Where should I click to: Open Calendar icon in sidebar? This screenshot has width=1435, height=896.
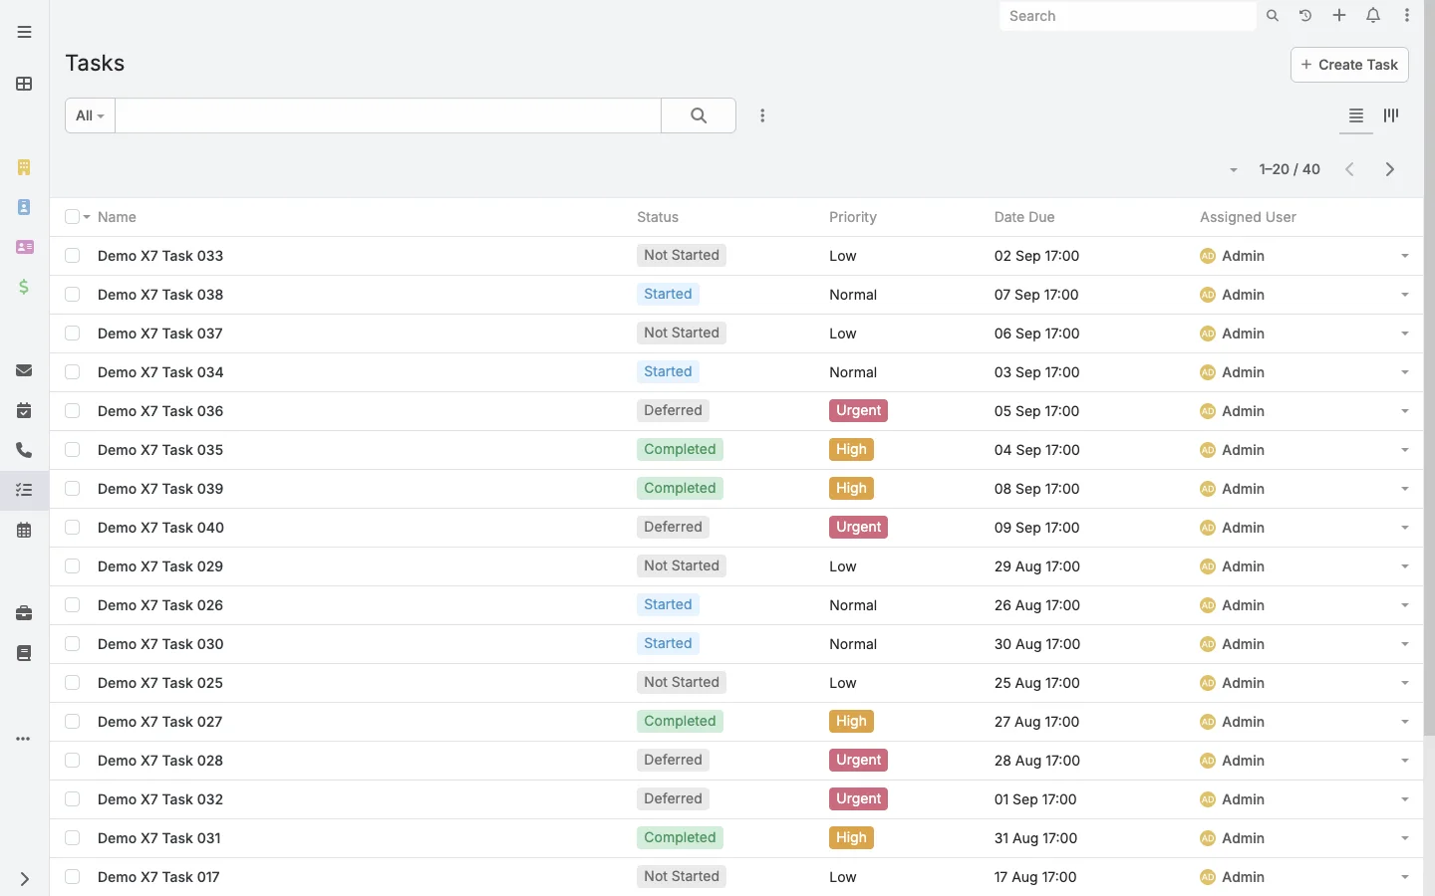pyautogui.click(x=24, y=531)
